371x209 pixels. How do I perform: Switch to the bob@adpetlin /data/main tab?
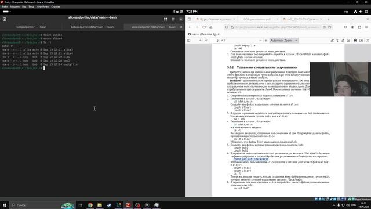click(92, 27)
